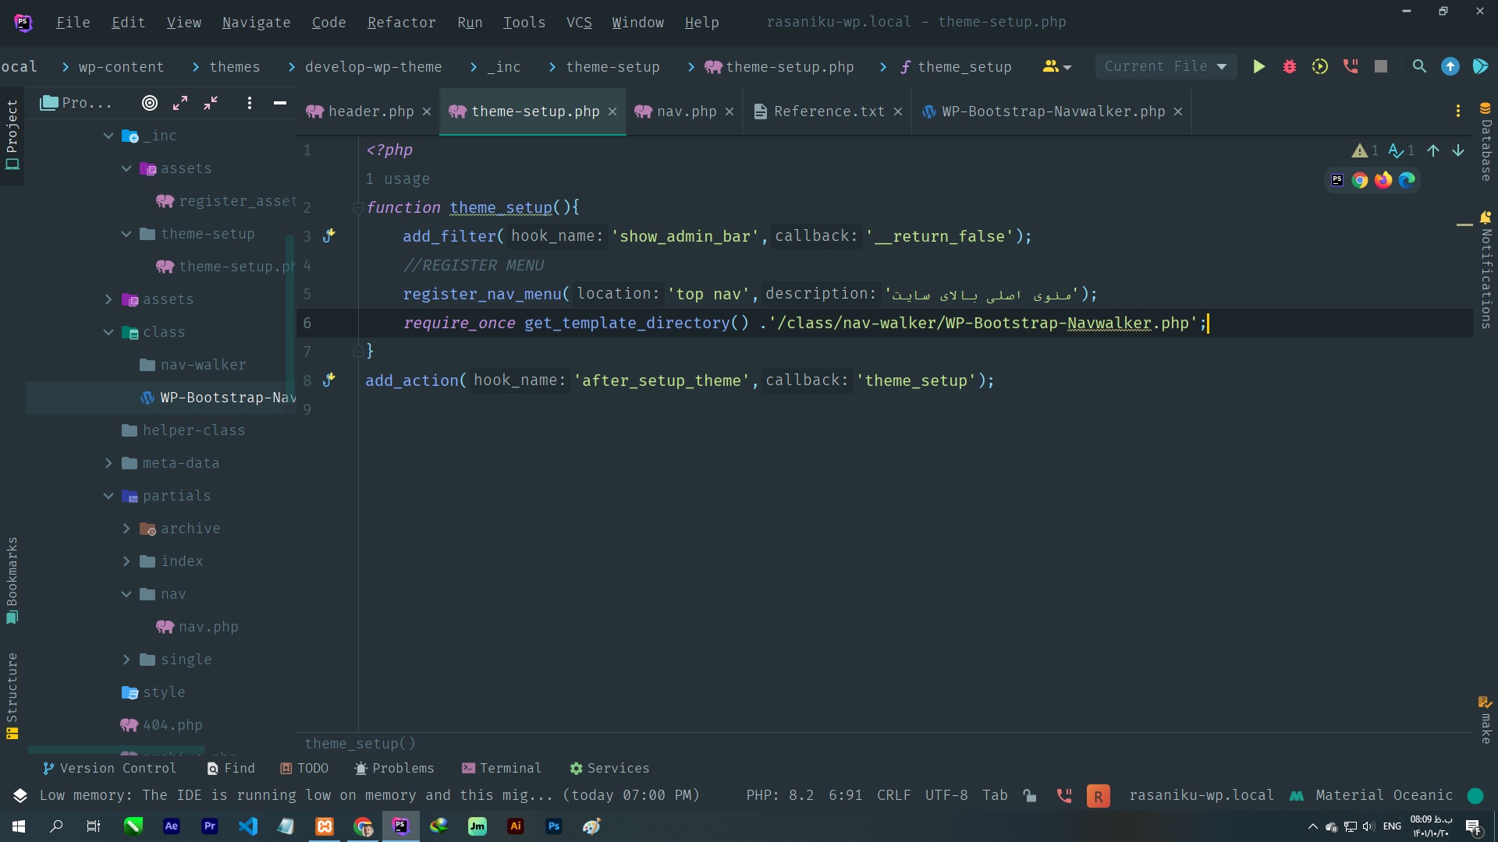
Task: Open the Code With Me users icon
Action: pos(1056,67)
